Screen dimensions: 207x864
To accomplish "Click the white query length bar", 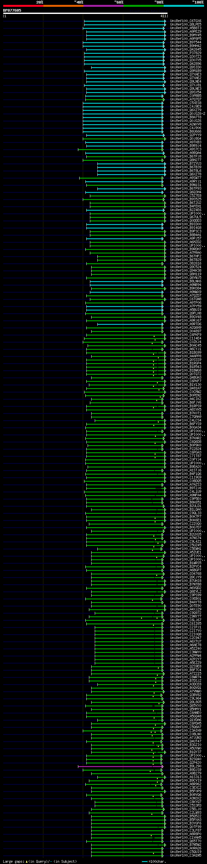I will [85, 13].
